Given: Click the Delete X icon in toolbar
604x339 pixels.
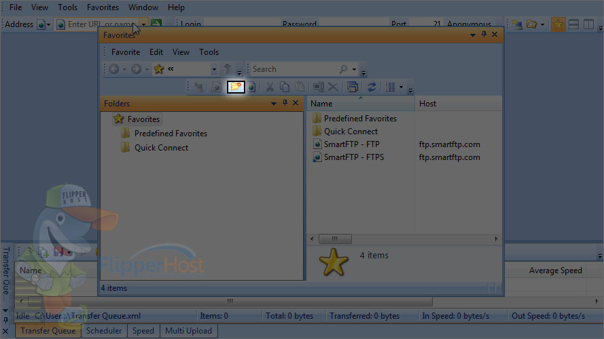Looking at the screenshot, I should pos(333,87).
